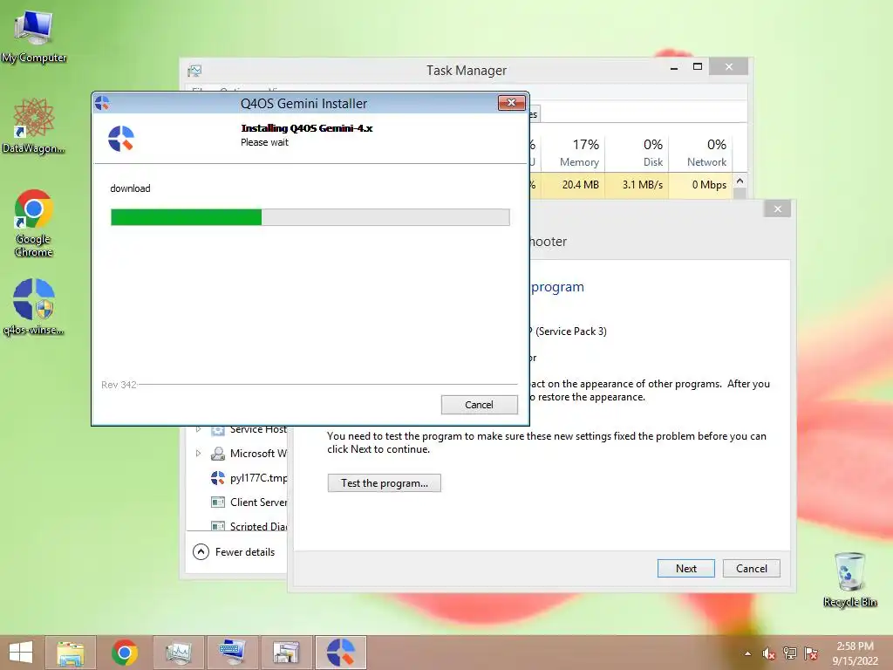Viewport: 893px width, 670px height.
Task: Close the Q4OS Gemini Installer window
Action: 511,103
